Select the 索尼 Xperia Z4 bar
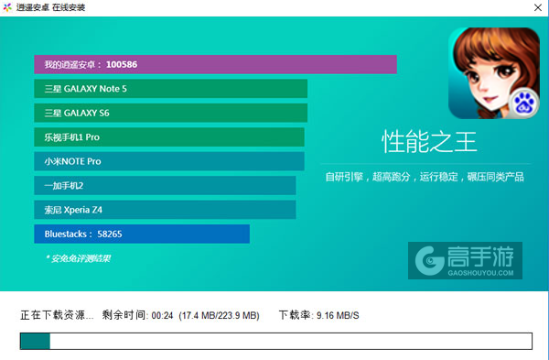Screen dimensions: 549x360 [165, 210]
